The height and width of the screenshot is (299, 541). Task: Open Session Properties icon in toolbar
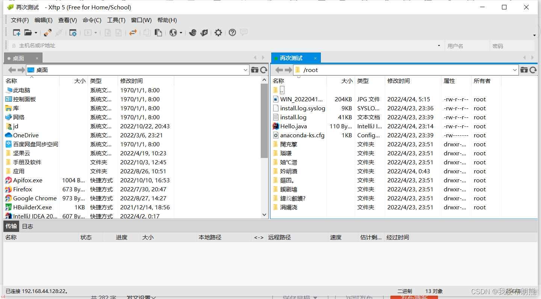[x=73, y=33]
